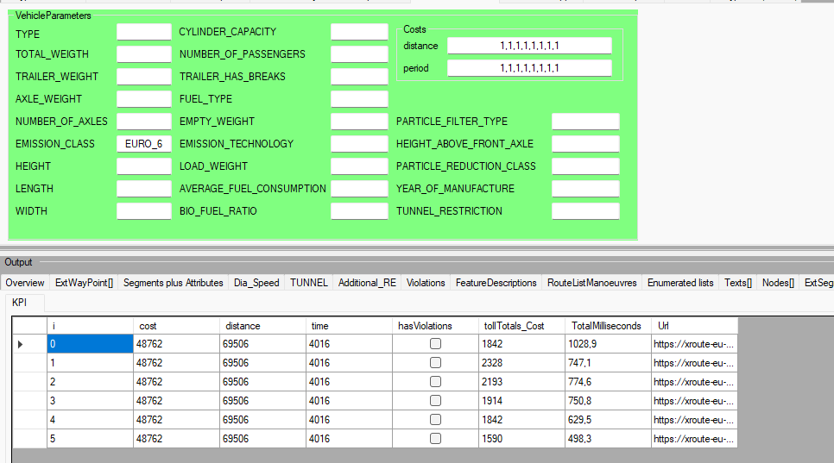The height and width of the screenshot is (463, 834).
Task: Click the Costs distance input field
Action: [x=528, y=46]
